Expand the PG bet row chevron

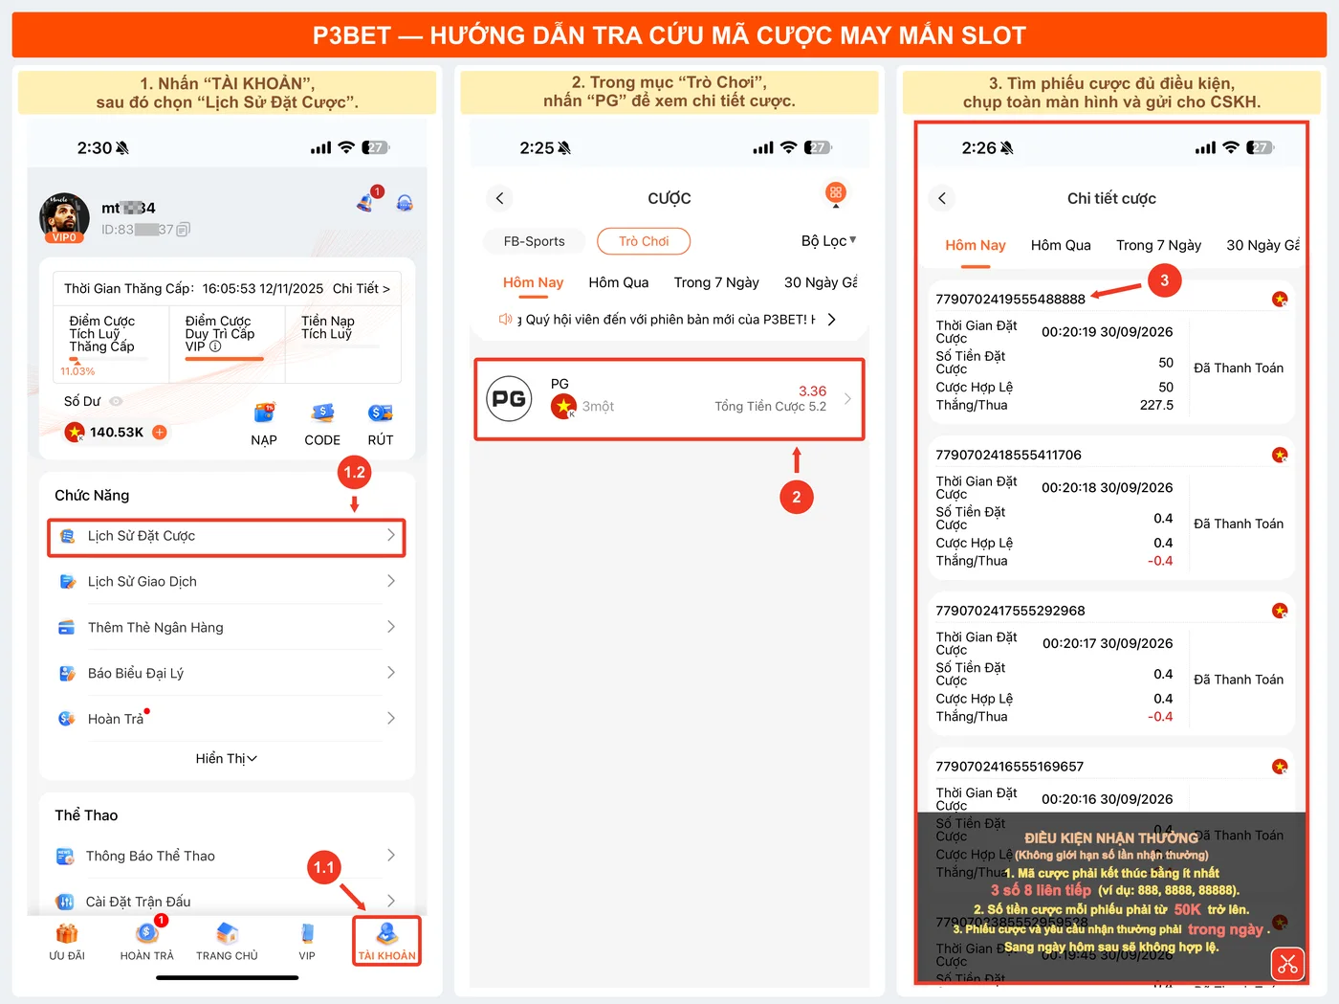[x=847, y=398]
